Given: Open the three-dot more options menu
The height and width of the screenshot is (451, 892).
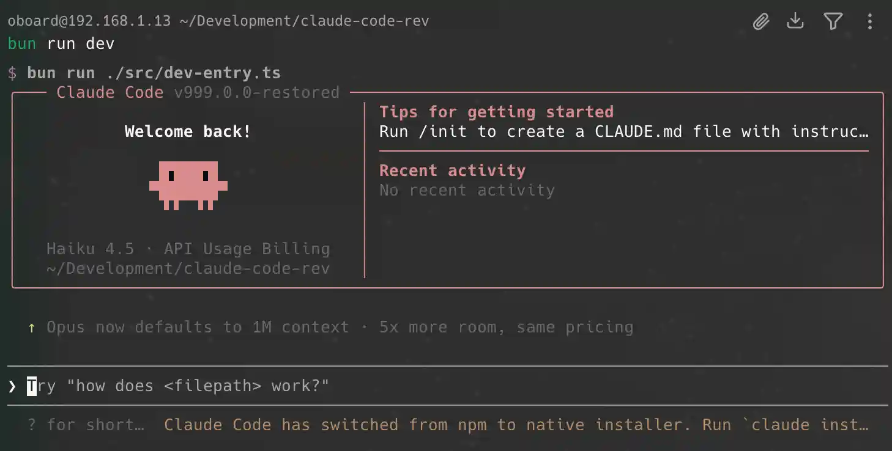Looking at the screenshot, I should [869, 22].
